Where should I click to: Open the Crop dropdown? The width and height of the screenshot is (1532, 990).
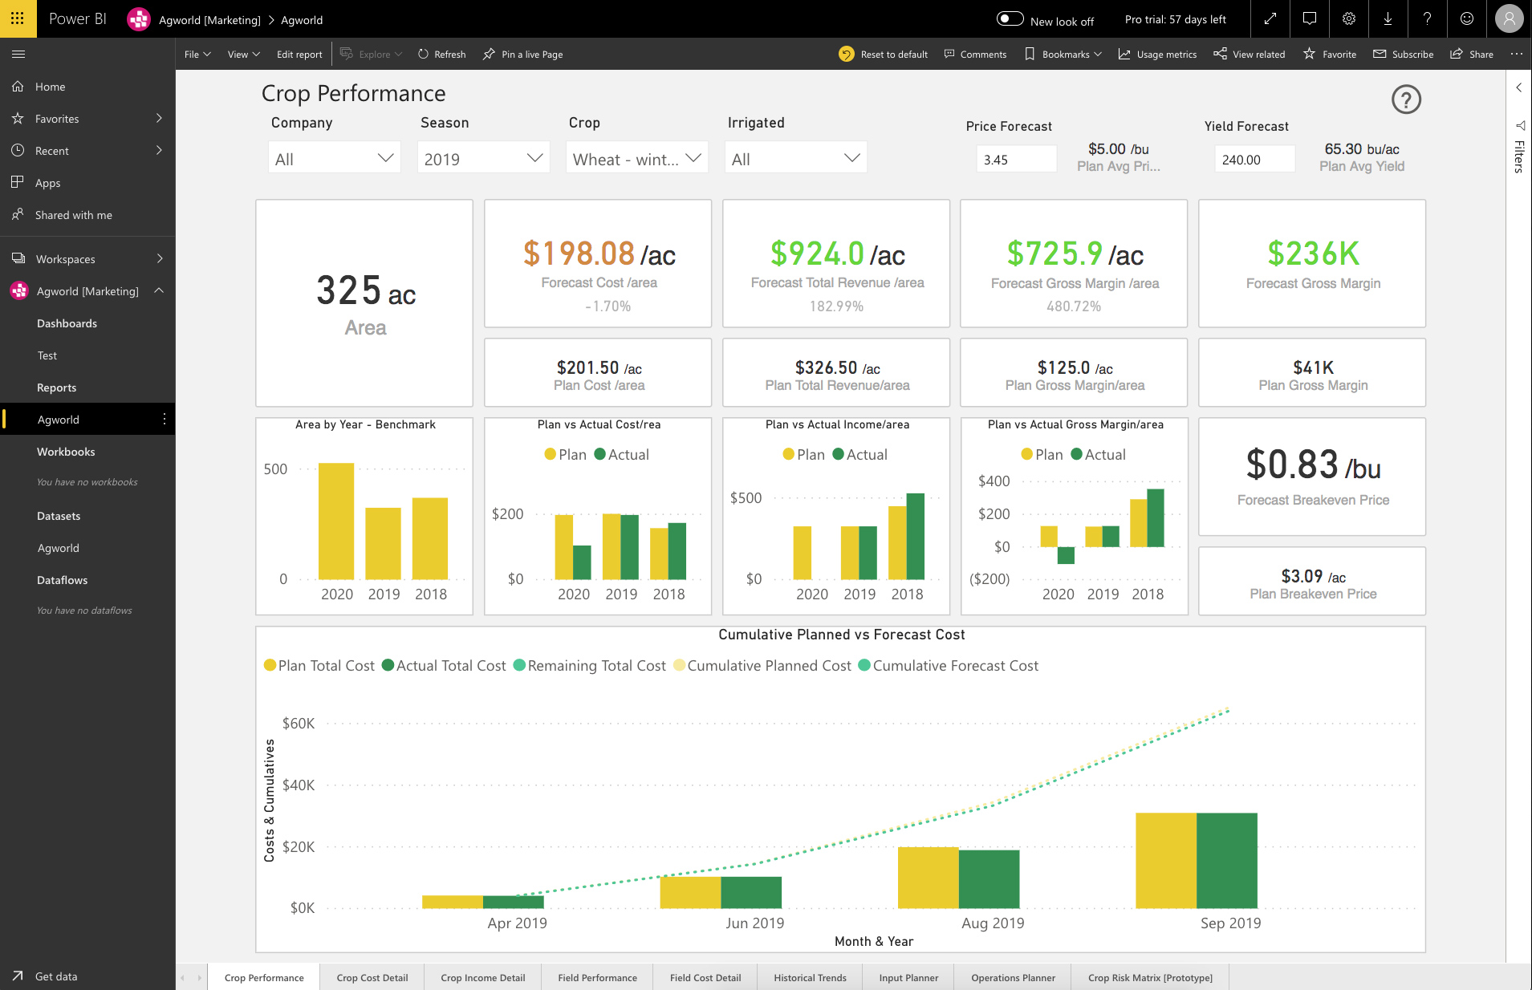(x=637, y=159)
